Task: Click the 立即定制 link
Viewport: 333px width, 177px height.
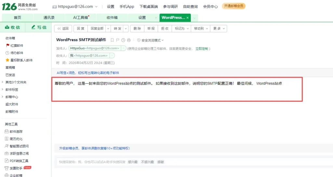Action: coord(201,49)
